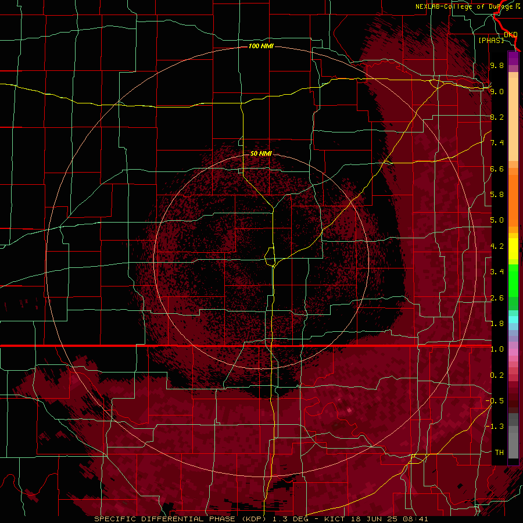
Task: Click the cyan band of the color bar
Action: (513, 319)
